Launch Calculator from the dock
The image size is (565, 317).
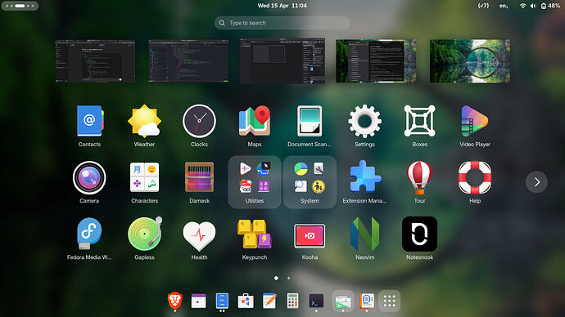(292, 301)
